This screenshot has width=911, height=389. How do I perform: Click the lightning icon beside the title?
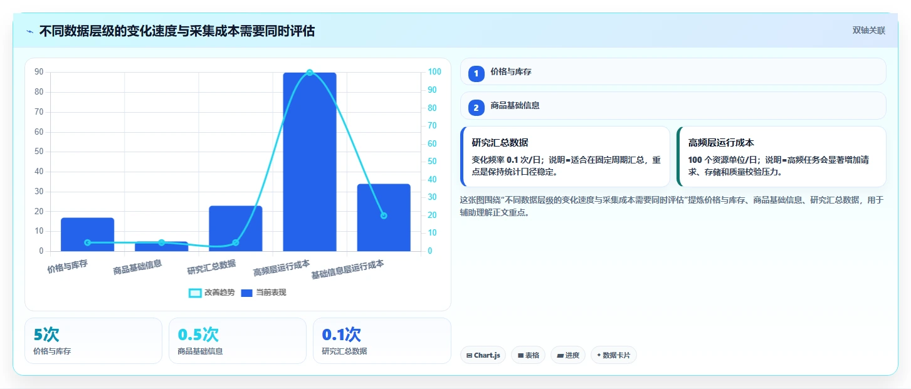29,31
